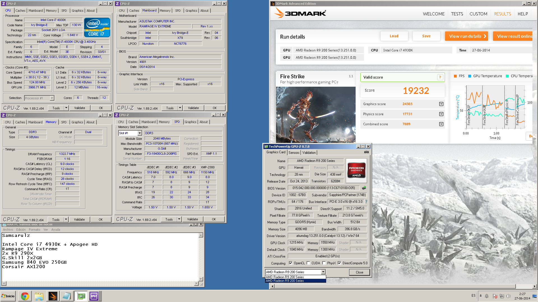Click the CPU-Z taskbar icon
Image resolution: width=538 pixels, height=302 pixels.
pos(94,296)
